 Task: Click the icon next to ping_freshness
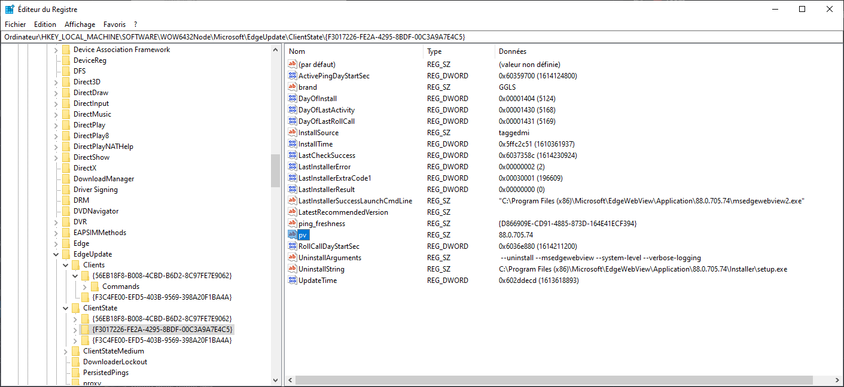(292, 223)
